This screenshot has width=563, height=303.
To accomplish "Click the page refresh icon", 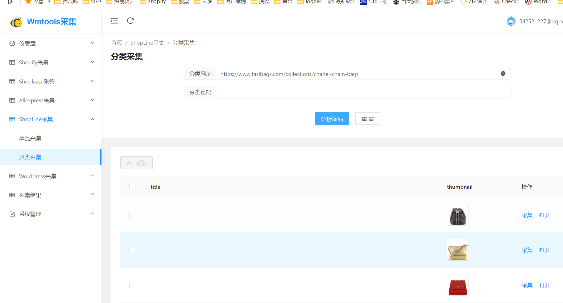I will (130, 21).
